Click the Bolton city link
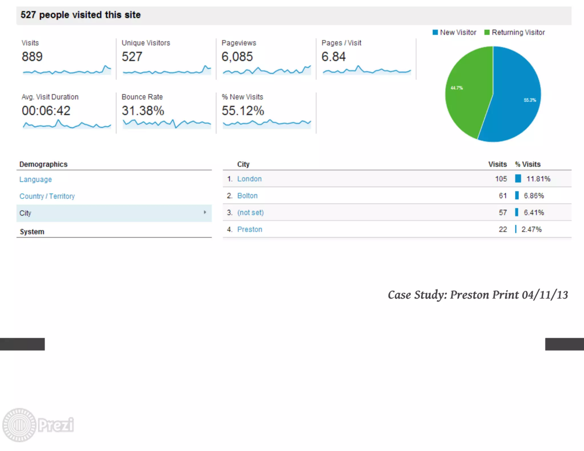The height and width of the screenshot is (451, 584). tap(247, 196)
